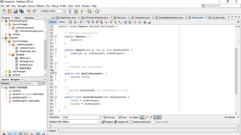
Task: Click the Stop Macro Recording icon
Action: click(140, 22)
